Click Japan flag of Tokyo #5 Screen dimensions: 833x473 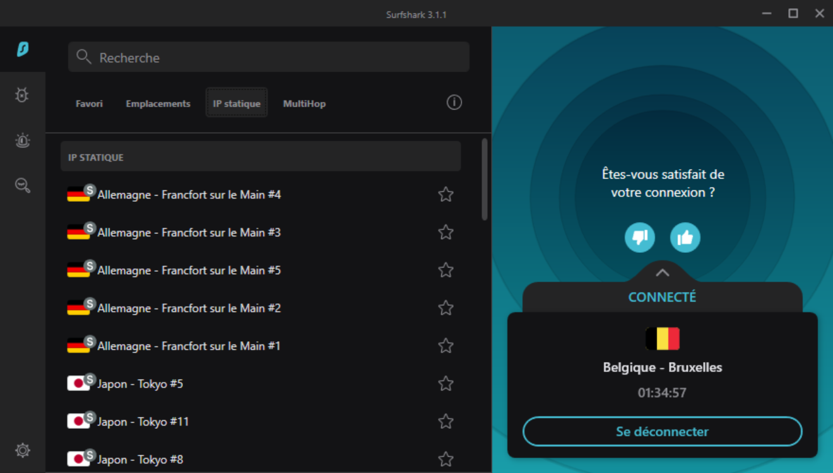click(78, 383)
